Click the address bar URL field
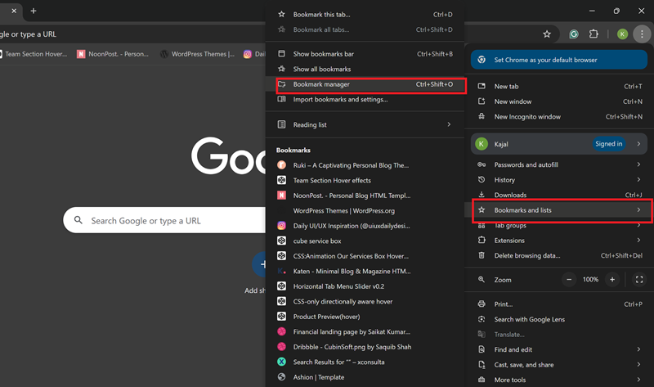Viewport: 654px width, 387px height. click(132, 34)
